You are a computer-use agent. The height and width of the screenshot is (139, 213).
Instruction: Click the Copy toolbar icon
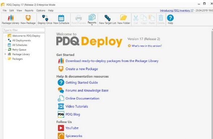144,20
